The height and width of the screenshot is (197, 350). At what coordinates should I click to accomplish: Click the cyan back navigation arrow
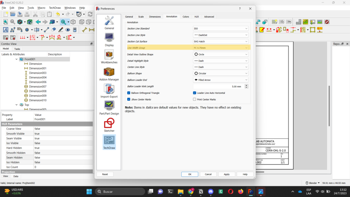point(38,22)
